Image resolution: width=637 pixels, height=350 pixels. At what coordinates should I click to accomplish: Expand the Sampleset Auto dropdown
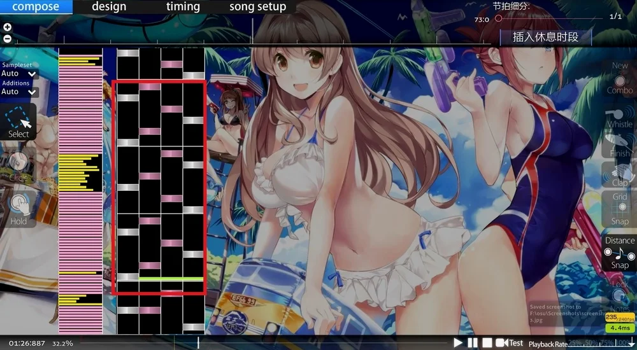(20, 73)
